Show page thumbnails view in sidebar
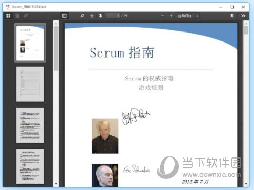254x190 pixels. [8, 16]
